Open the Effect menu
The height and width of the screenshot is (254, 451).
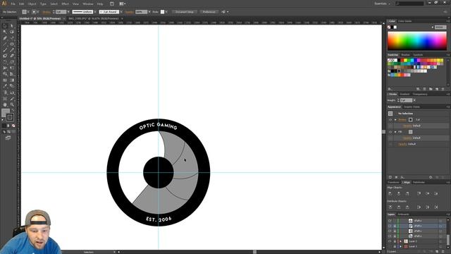66,4
